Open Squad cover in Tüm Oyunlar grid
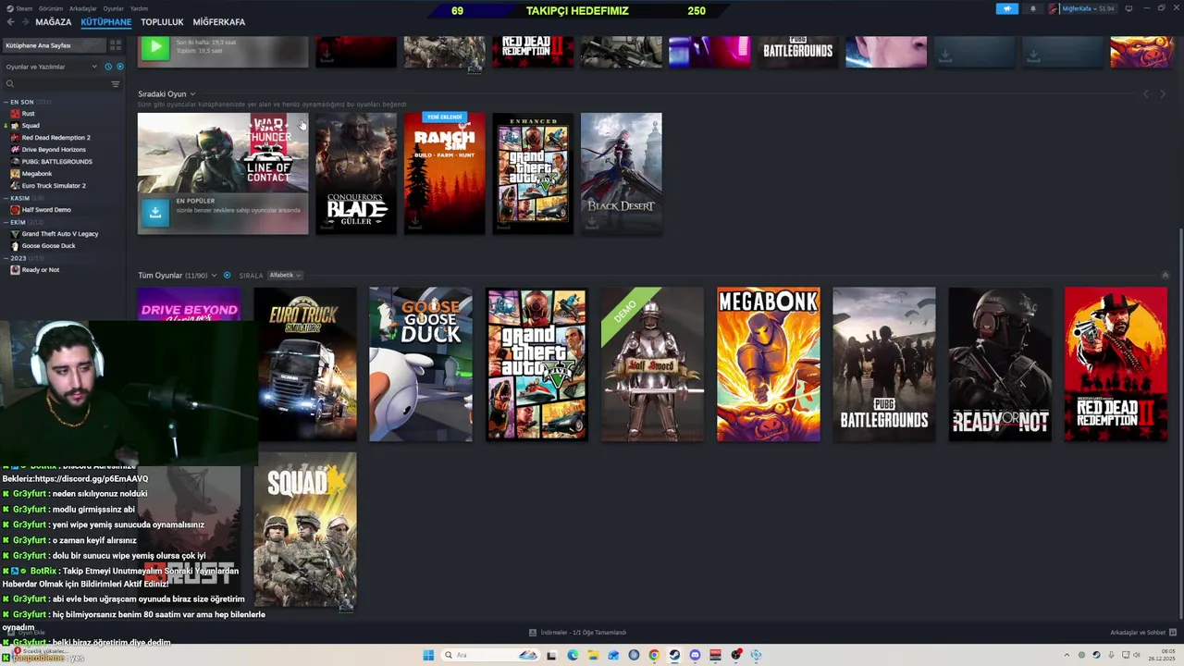The height and width of the screenshot is (666, 1184). pos(305,530)
